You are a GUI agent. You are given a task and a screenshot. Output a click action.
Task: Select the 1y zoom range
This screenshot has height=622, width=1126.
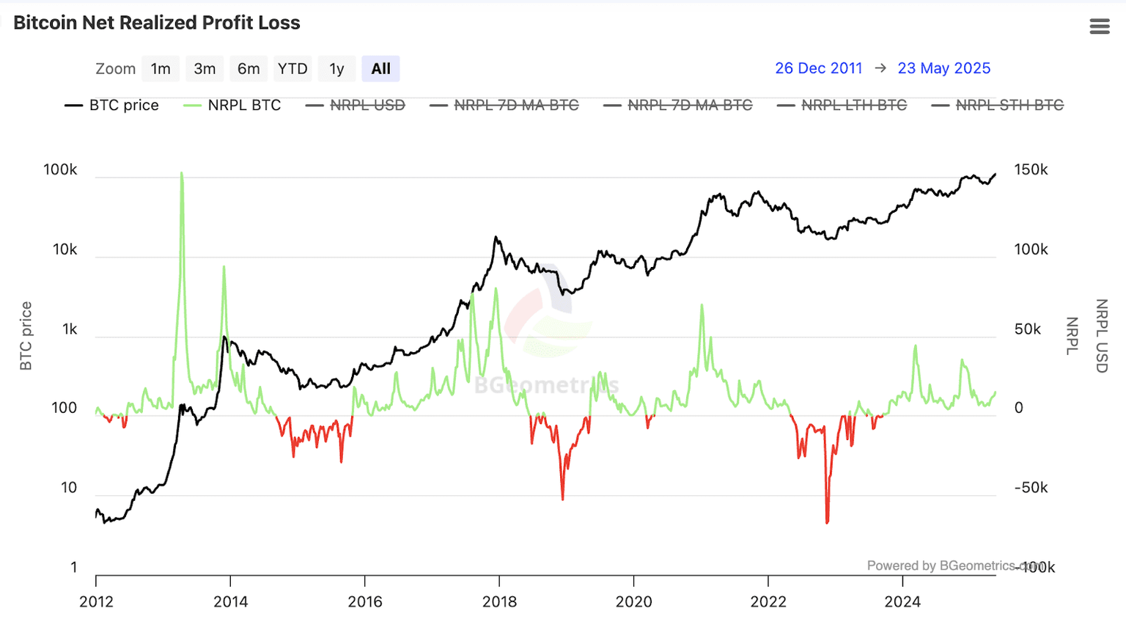336,68
